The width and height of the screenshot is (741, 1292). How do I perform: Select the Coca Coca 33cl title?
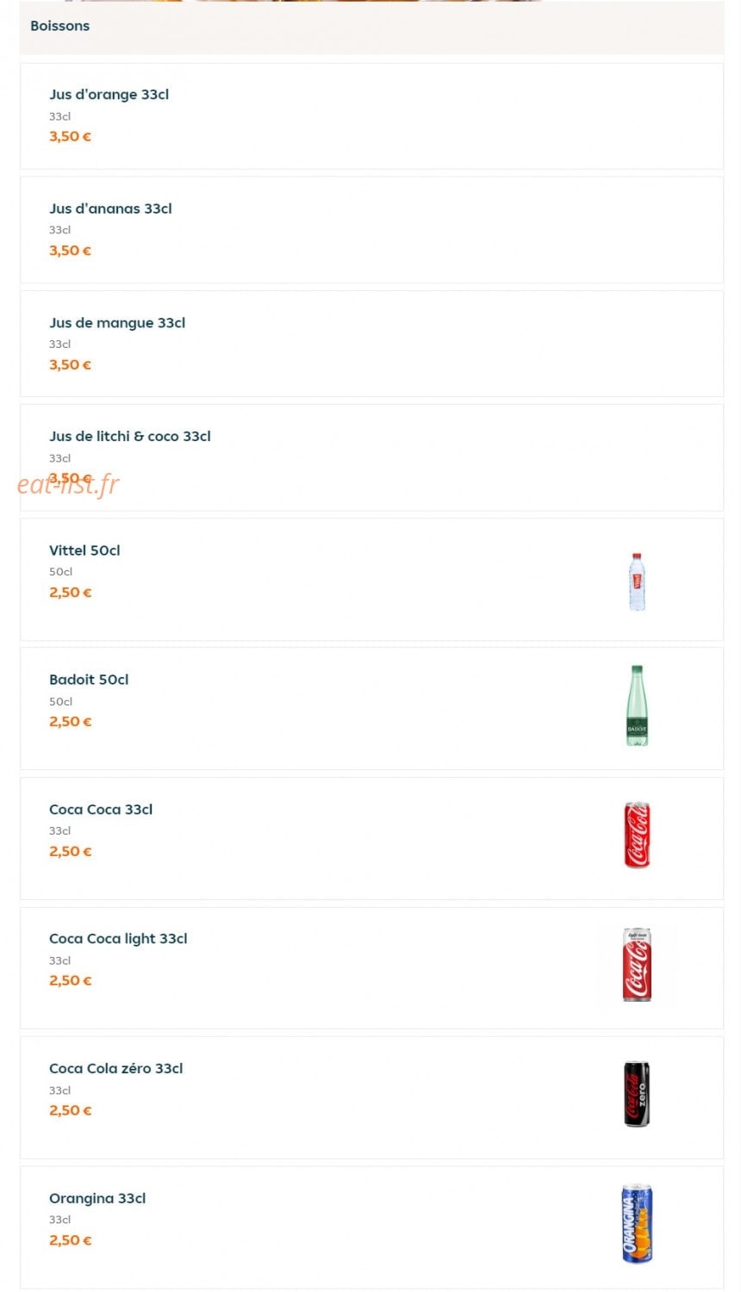tap(101, 810)
